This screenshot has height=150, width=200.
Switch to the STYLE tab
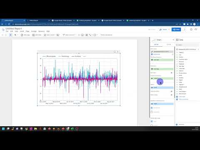click(169, 45)
